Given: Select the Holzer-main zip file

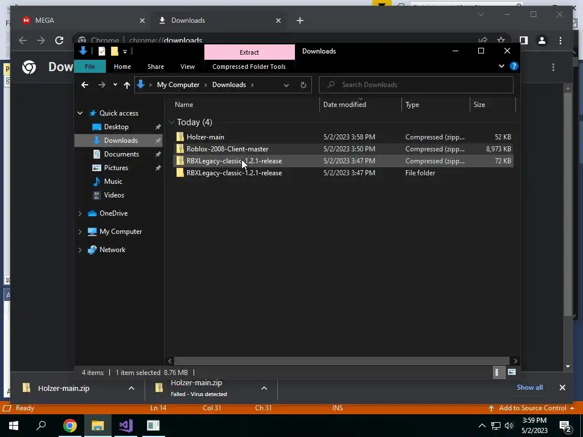Looking at the screenshot, I should (x=343, y=137).
